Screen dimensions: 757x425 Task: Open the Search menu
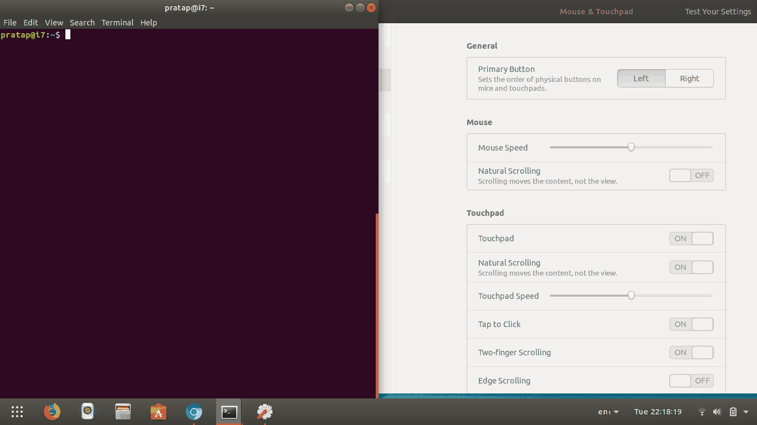(82, 22)
